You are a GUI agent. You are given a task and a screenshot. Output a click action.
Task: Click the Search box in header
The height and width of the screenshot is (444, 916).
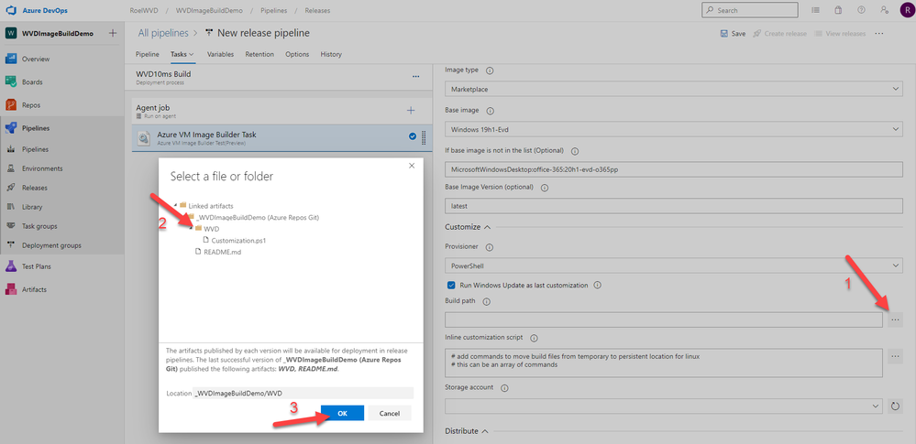[x=749, y=10]
